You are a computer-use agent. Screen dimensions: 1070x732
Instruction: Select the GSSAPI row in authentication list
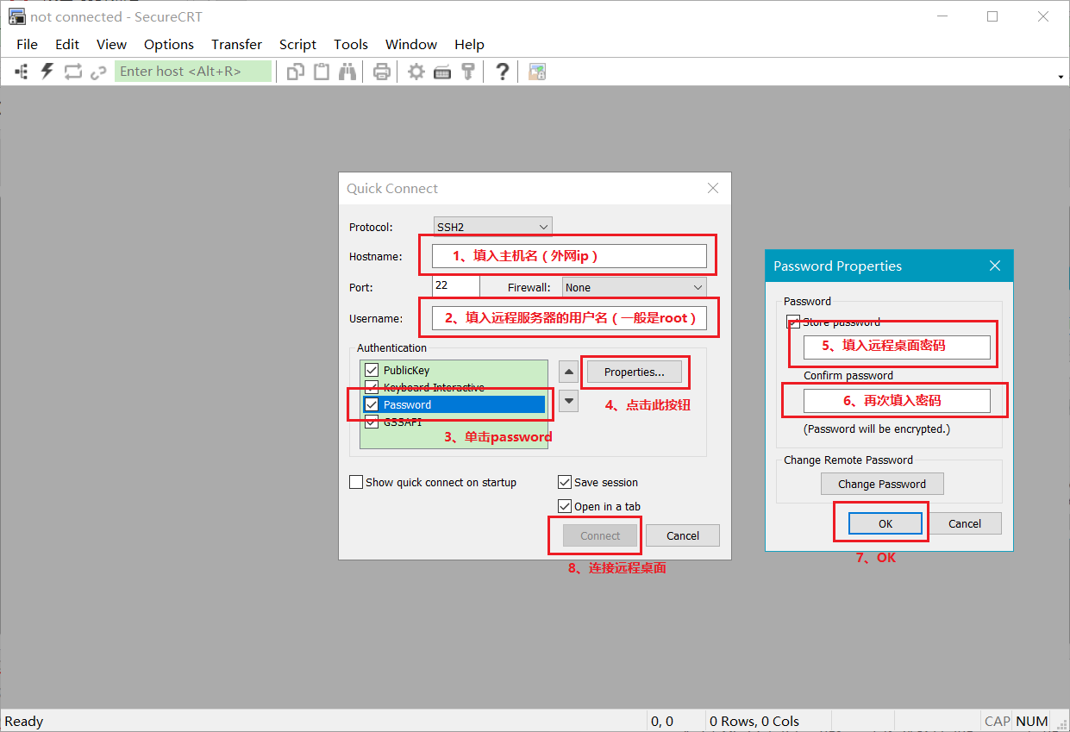tap(454, 422)
